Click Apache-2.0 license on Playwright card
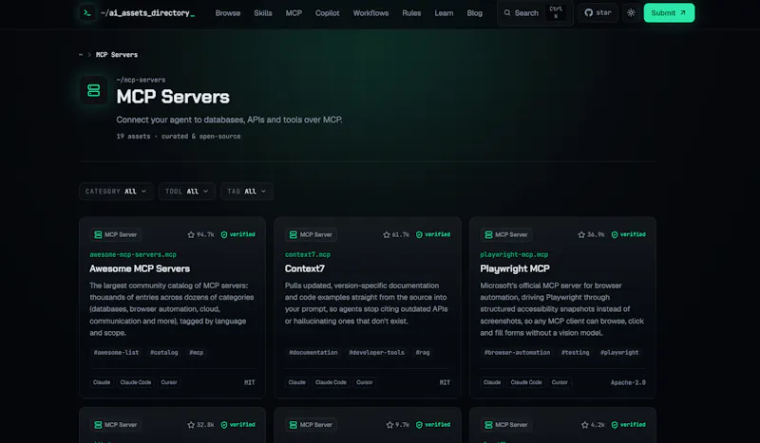760x443 pixels. (628, 382)
